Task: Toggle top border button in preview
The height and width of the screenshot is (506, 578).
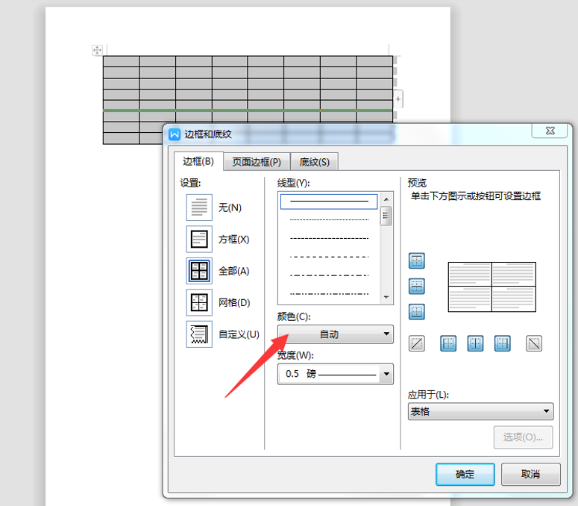Action: tap(417, 260)
